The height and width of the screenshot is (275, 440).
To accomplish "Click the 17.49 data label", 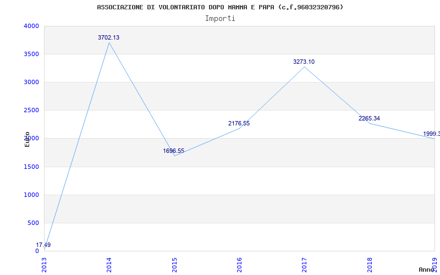I will pyautogui.click(x=43, y=245).
